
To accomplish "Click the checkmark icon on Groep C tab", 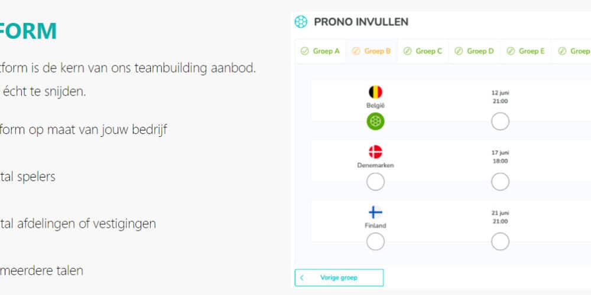I will (407, 51).
